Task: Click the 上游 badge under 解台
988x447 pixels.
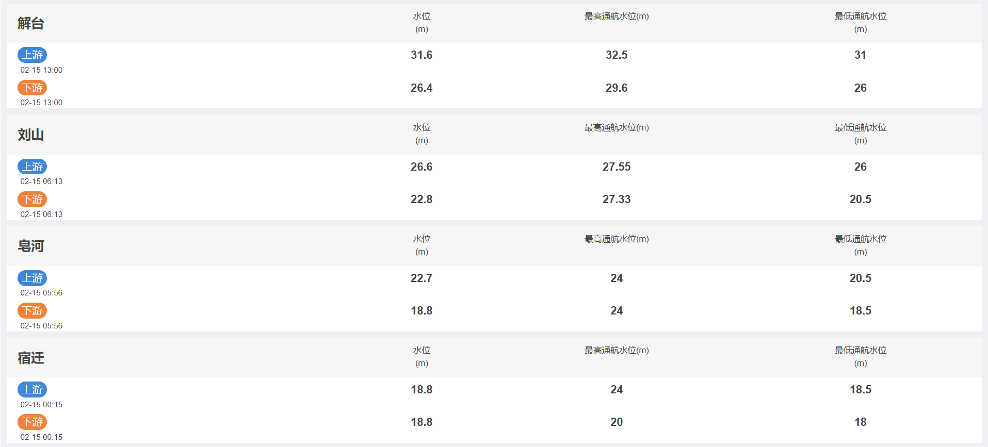Action: [33, 55]
